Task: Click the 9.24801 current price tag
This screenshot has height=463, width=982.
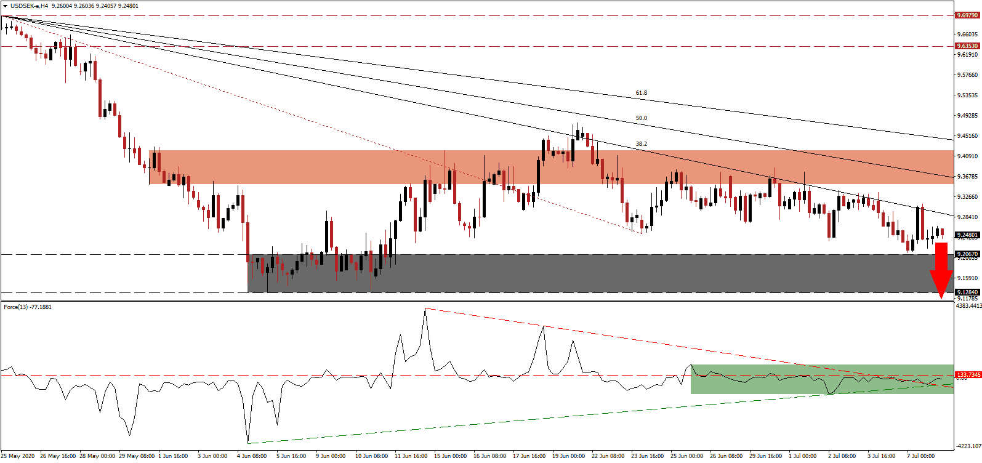Action: (967, 235)
